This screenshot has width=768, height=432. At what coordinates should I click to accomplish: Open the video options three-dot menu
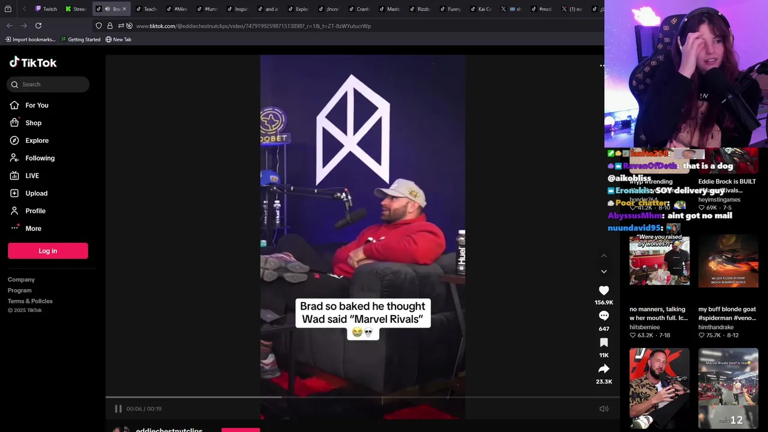pos(602,65)
